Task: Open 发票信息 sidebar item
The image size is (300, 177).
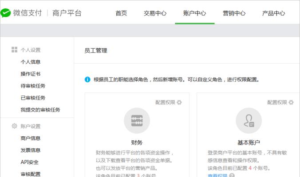Action: click(31, 150)
